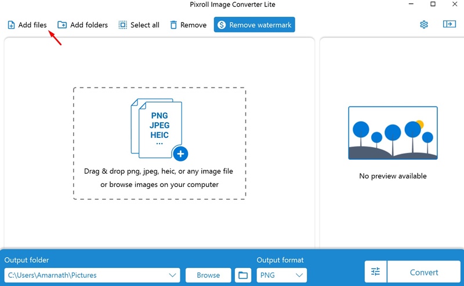Screen dimensions: 464x286
Task: Click the Add files icon
Action: coord(11,25)
